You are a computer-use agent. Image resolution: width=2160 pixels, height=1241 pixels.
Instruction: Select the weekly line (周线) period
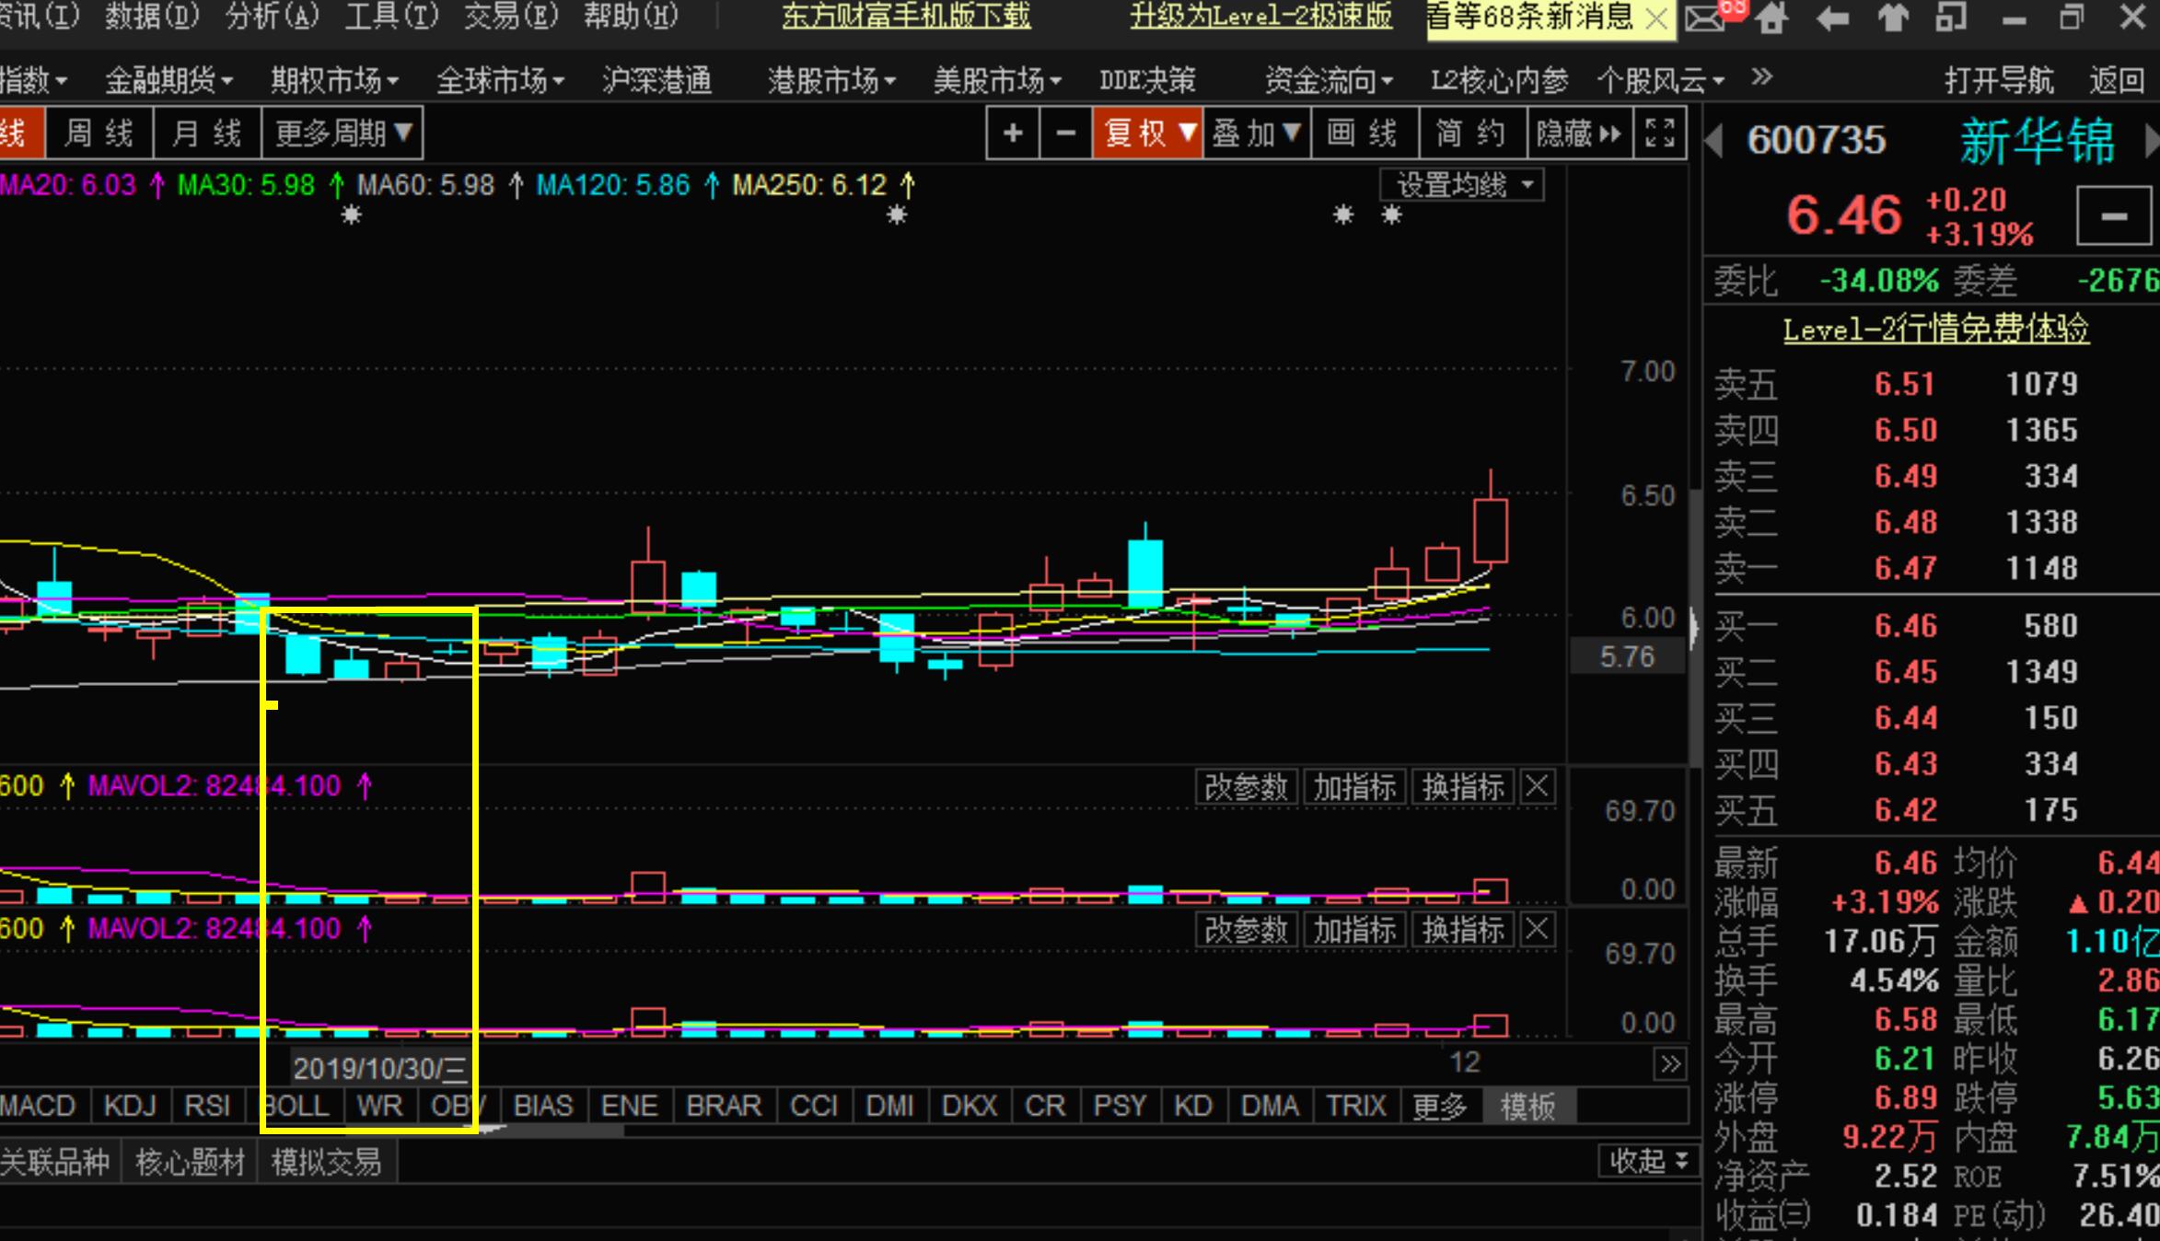[x=99, y=133]
